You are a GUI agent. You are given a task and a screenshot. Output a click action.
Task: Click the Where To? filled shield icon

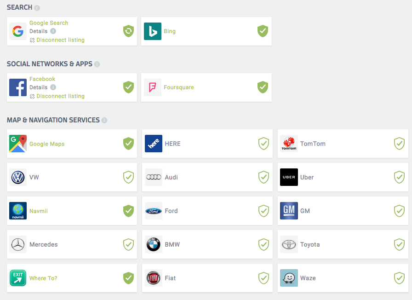128,278
